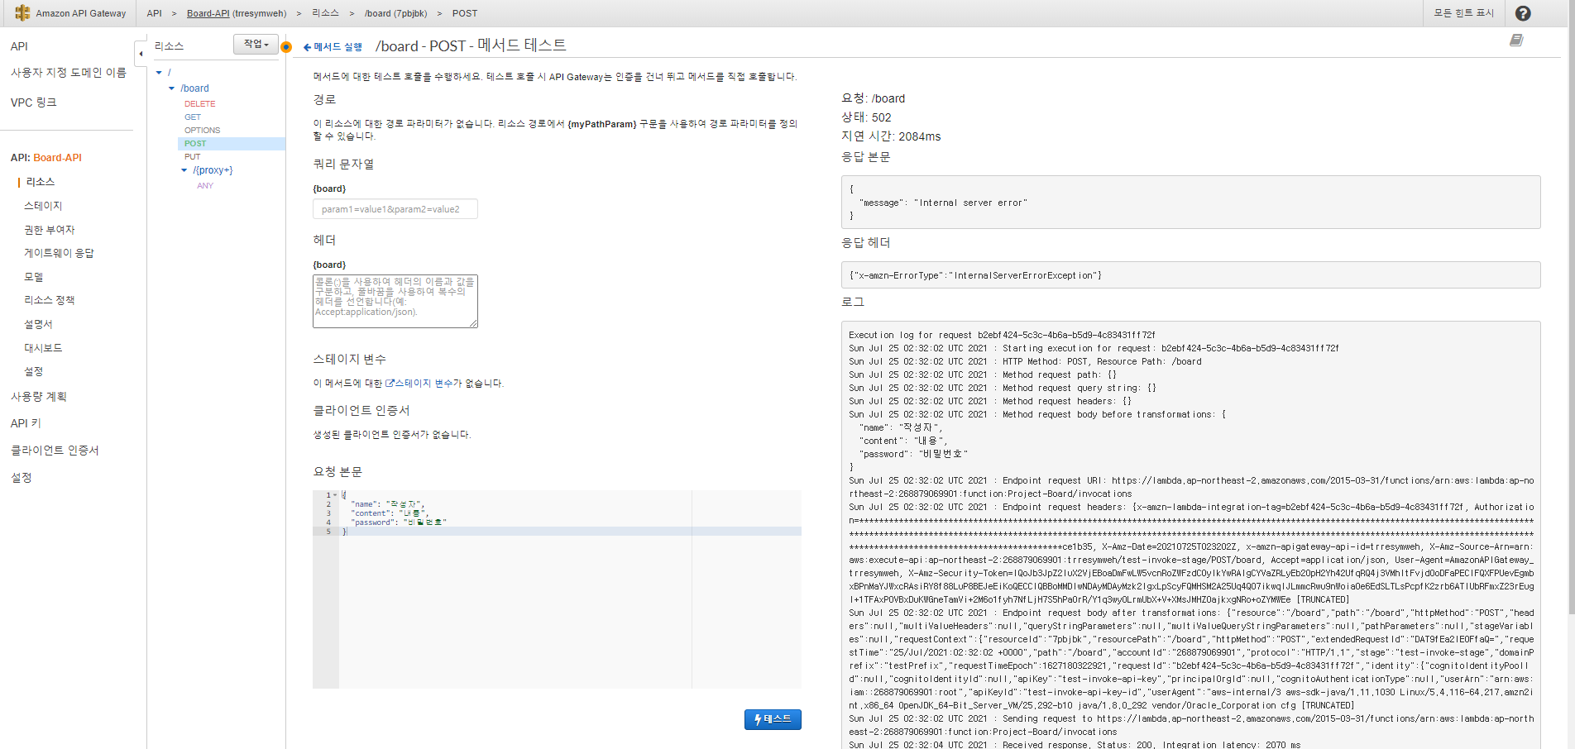Viewport: 1575px width, 749px height.
Task: Open the 작업 actions dropdown
Action: coord(256,44)
